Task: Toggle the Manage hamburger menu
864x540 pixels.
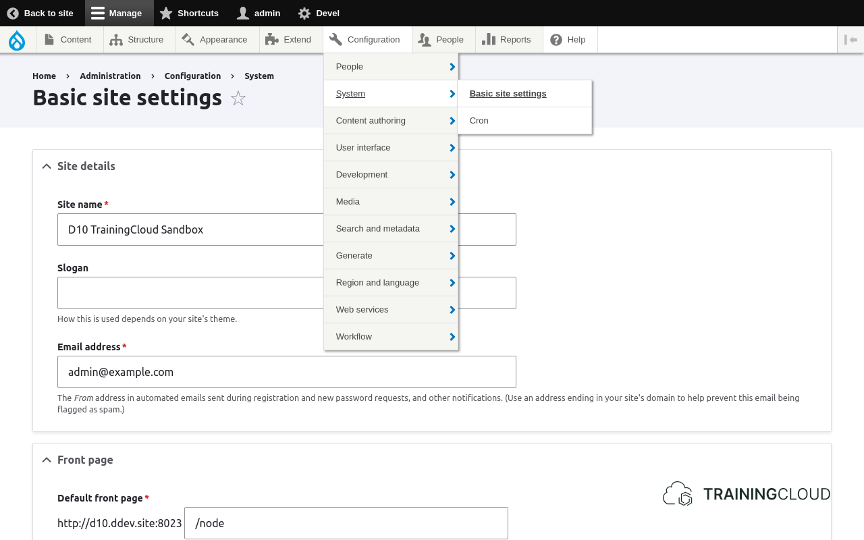Action: [119, 13]
